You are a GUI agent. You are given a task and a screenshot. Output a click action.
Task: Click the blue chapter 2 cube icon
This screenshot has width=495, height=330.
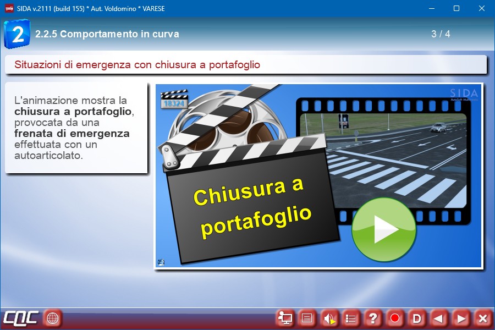[x=16, y=34]
